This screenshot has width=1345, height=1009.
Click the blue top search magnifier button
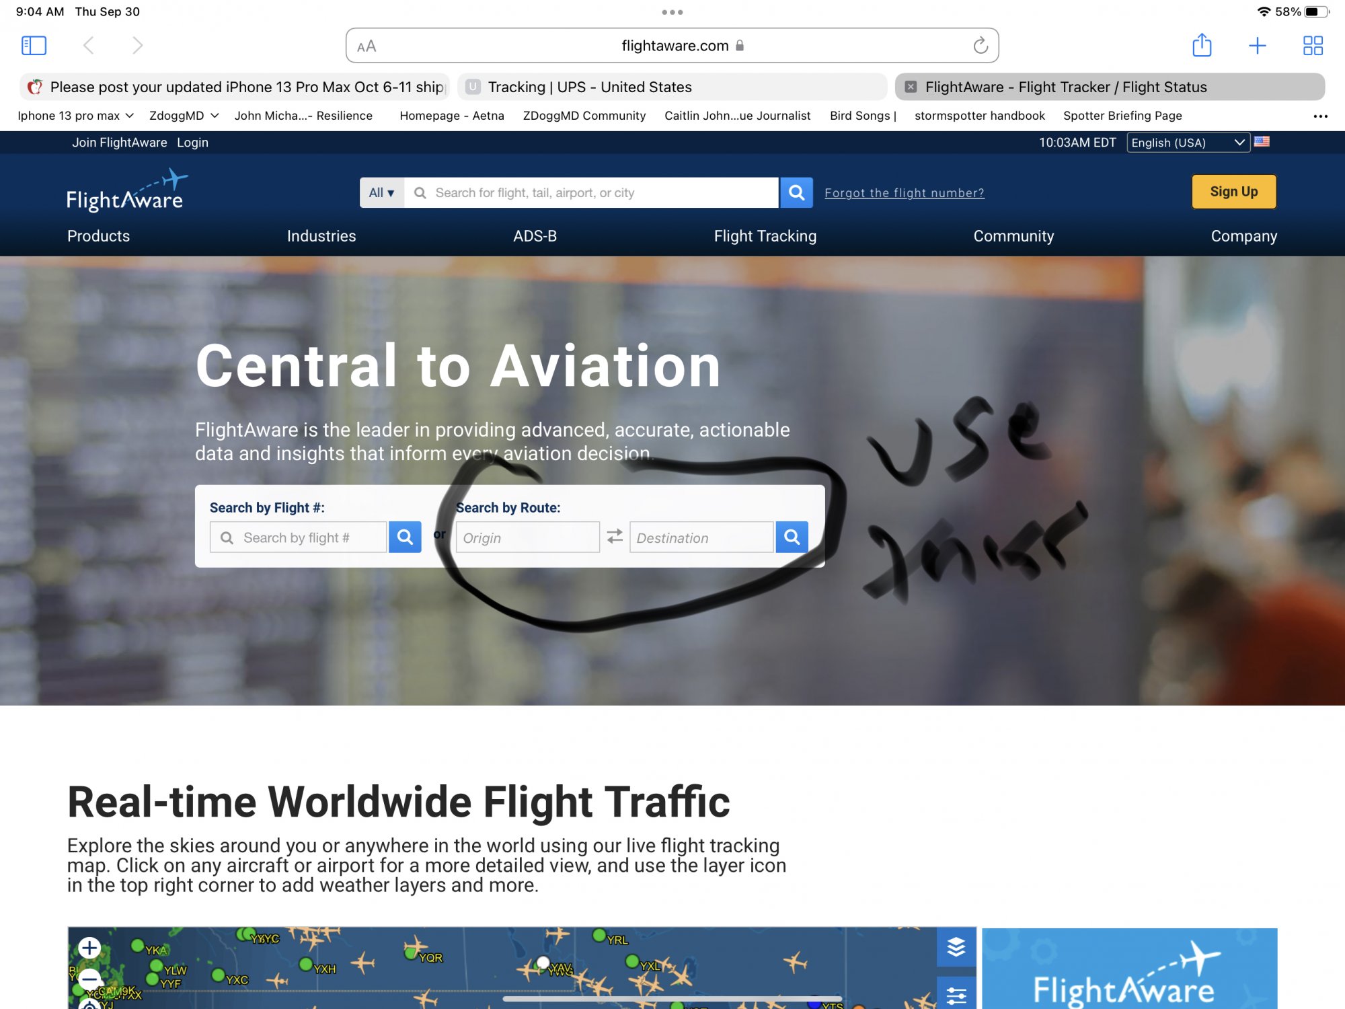[x=796, y=193]
